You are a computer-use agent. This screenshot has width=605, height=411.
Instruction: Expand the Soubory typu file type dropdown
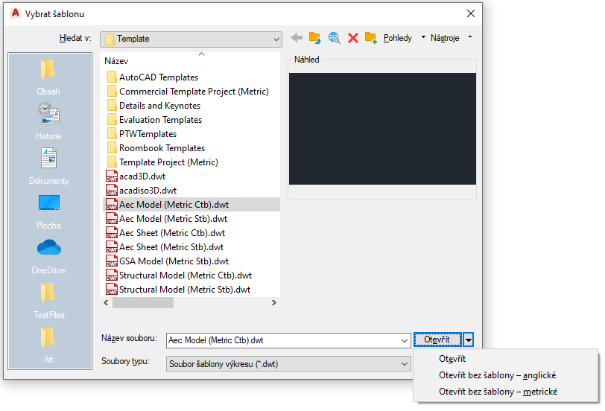click(x=288, y=363)
